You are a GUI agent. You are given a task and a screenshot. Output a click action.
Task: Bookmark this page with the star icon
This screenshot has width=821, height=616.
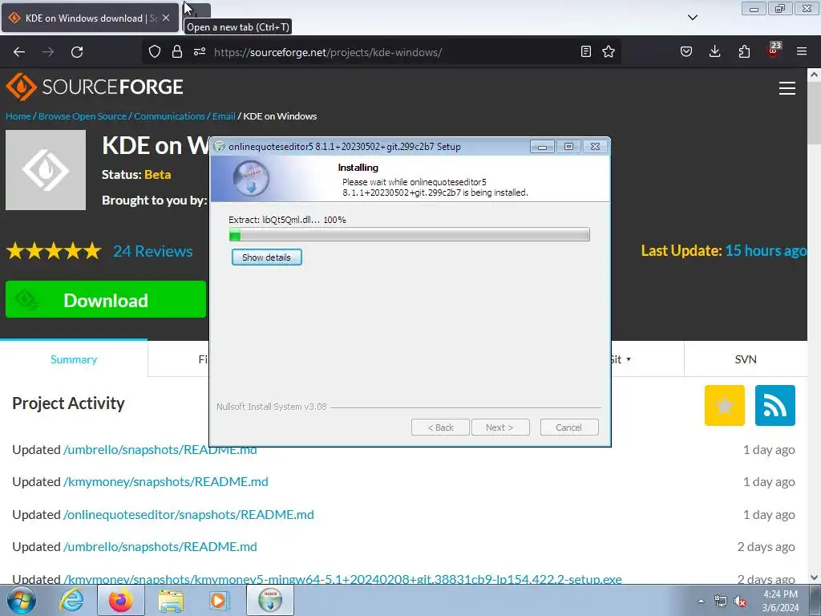pos(608,51)
